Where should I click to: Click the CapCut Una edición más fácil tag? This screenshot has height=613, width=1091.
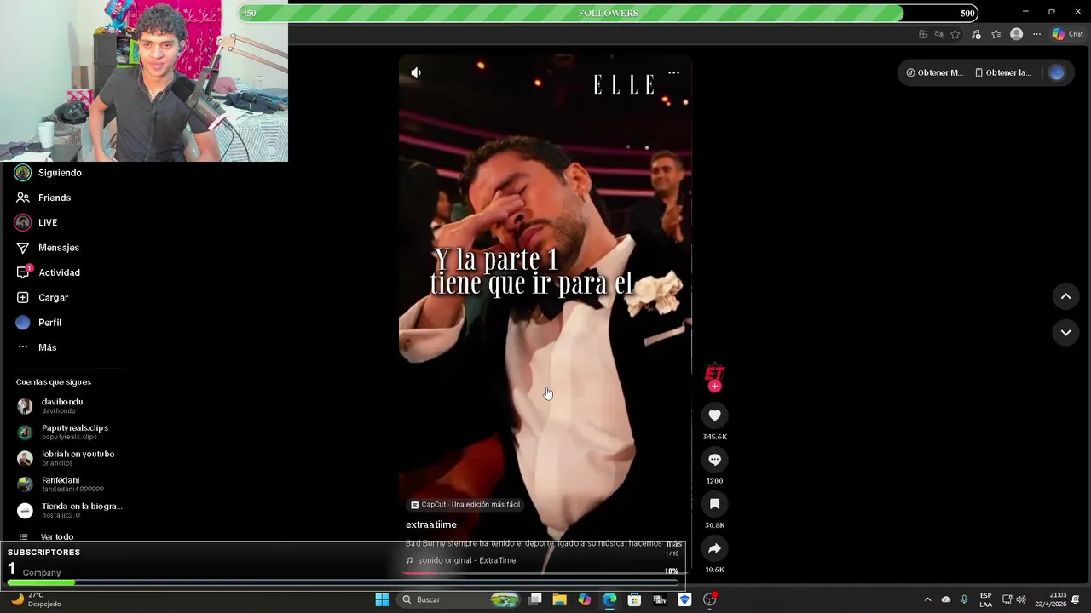pyautogui.click(x=465, y=505)
